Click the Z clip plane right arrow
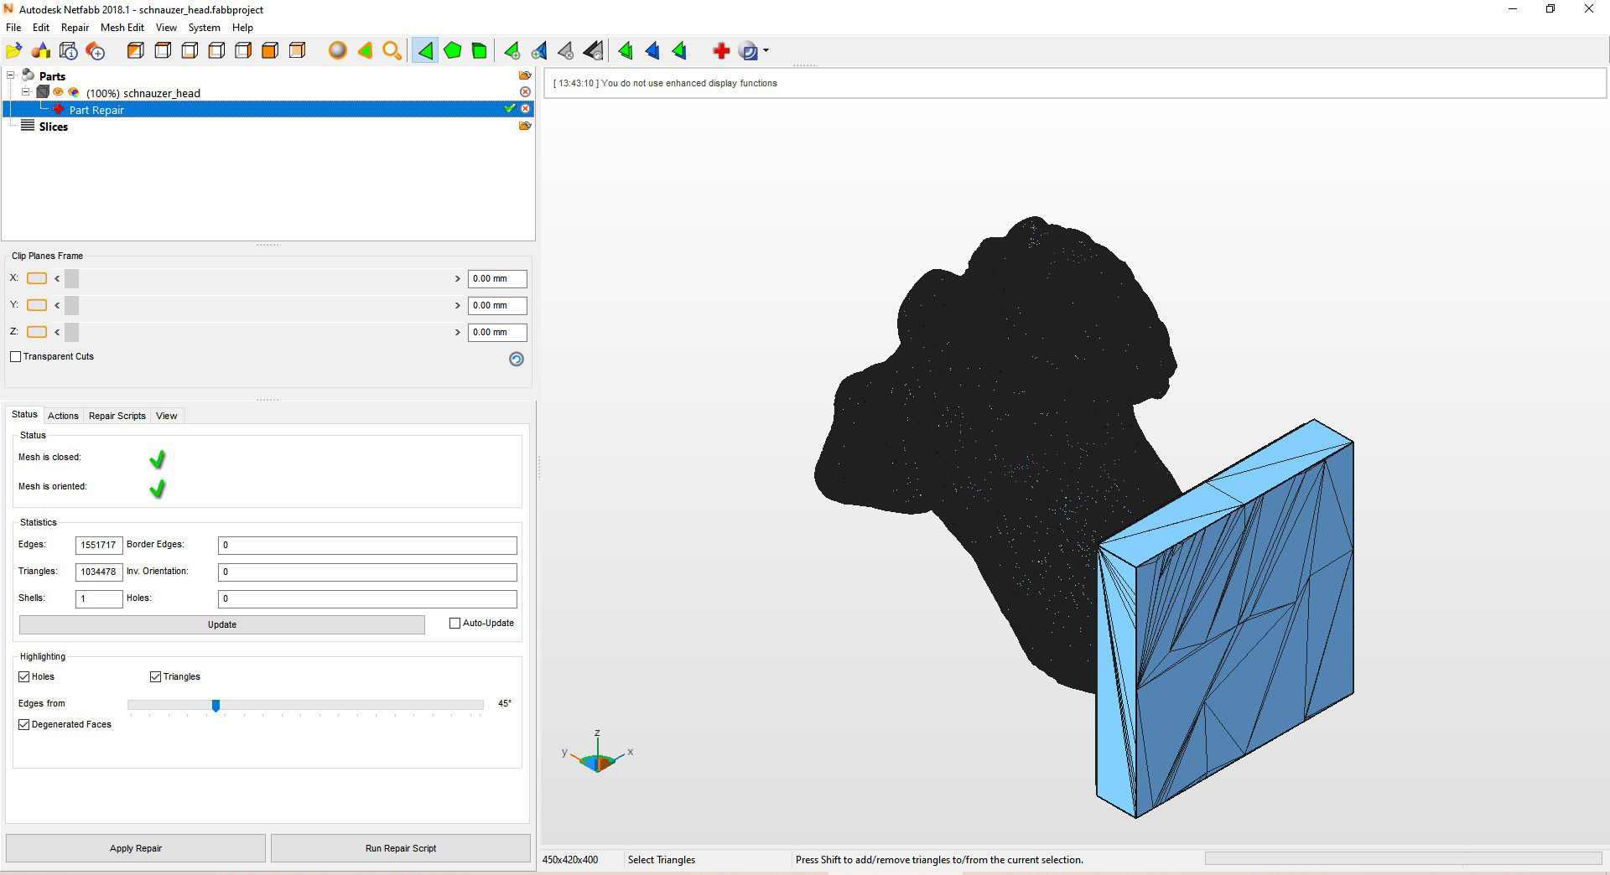Viewport: 1610px width, 875px height. pyautogui.click(x=458, y=332)
